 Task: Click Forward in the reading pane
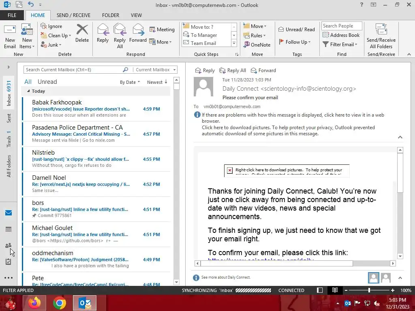coord(263,70)
